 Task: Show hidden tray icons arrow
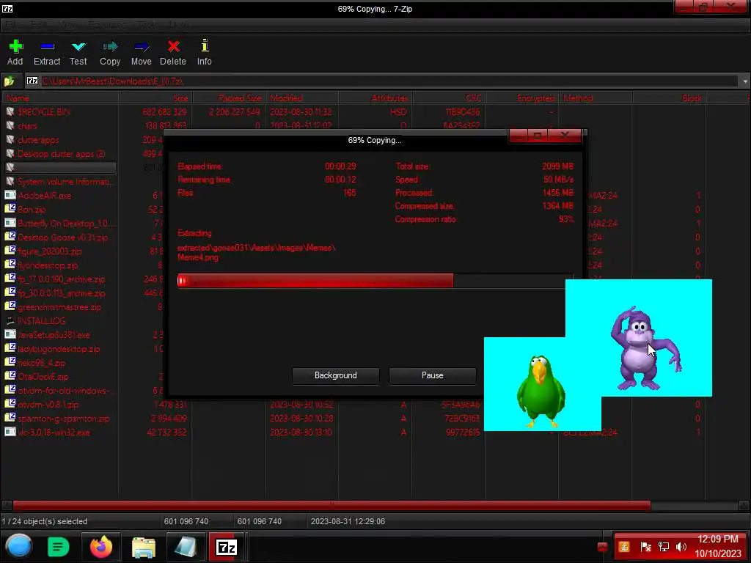point(602,547)
